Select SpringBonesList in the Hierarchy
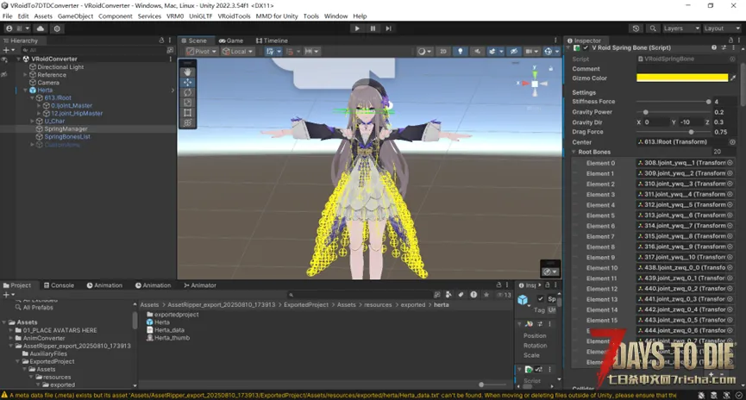 pos(67,136)
